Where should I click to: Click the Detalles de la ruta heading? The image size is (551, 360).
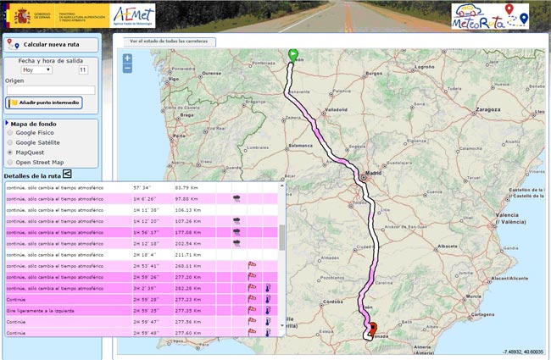tap(32, 175)
